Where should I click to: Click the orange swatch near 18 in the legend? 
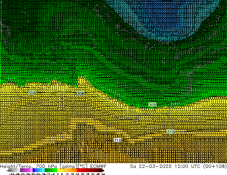73,170
